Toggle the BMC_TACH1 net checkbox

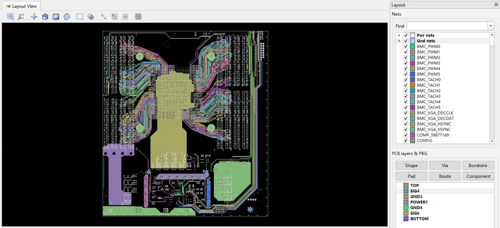[406, 85]
